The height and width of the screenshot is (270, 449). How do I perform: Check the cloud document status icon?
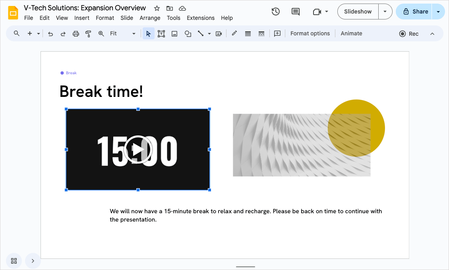(182, 8)
